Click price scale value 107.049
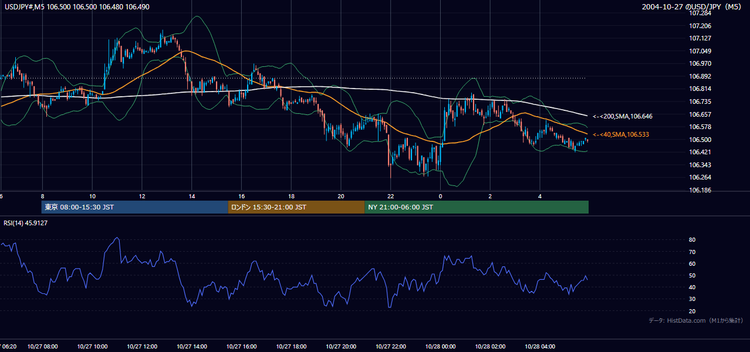This screenshot has width=750, height=352. (700, 51)
